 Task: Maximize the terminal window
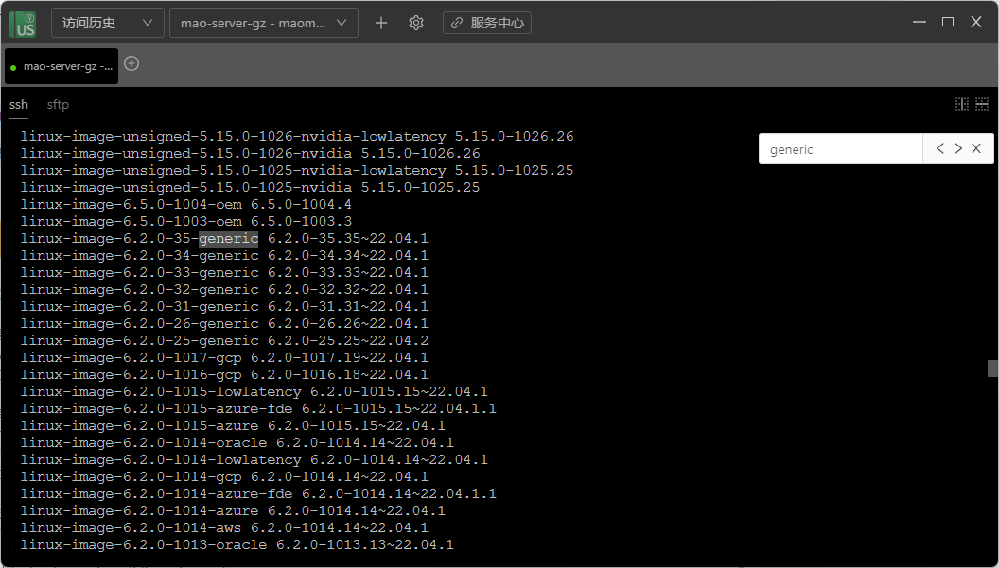(948, 22)
